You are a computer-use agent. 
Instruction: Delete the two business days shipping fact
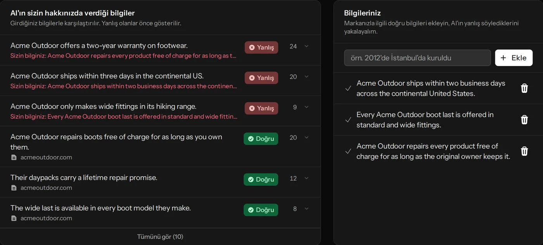(x=524, y=88)
